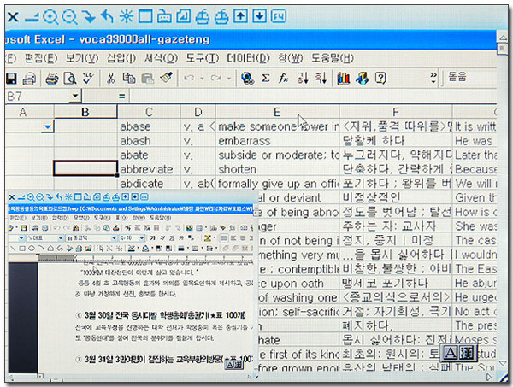This screenshot has width=513, height=387.
Task: Click Excel's Save floppy disk icon
Action: 11,79
